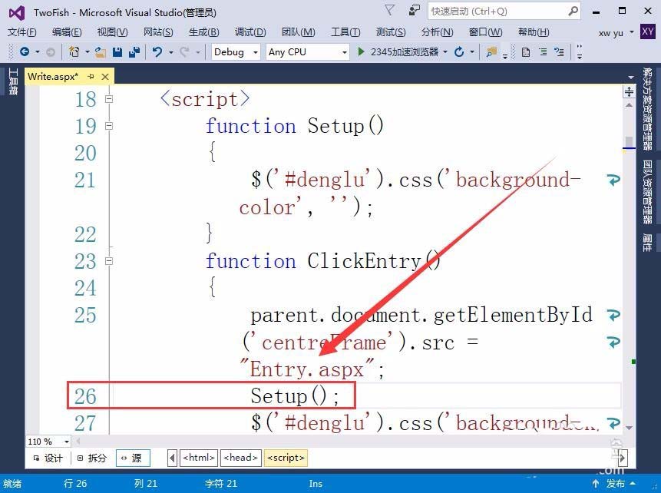661x493 pixels.
Task: Open the 调试 menu
Action: tap(249, 32)
